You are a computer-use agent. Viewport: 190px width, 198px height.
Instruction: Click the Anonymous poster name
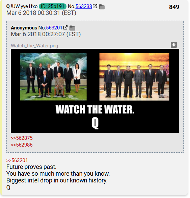[x=24, y=28]
